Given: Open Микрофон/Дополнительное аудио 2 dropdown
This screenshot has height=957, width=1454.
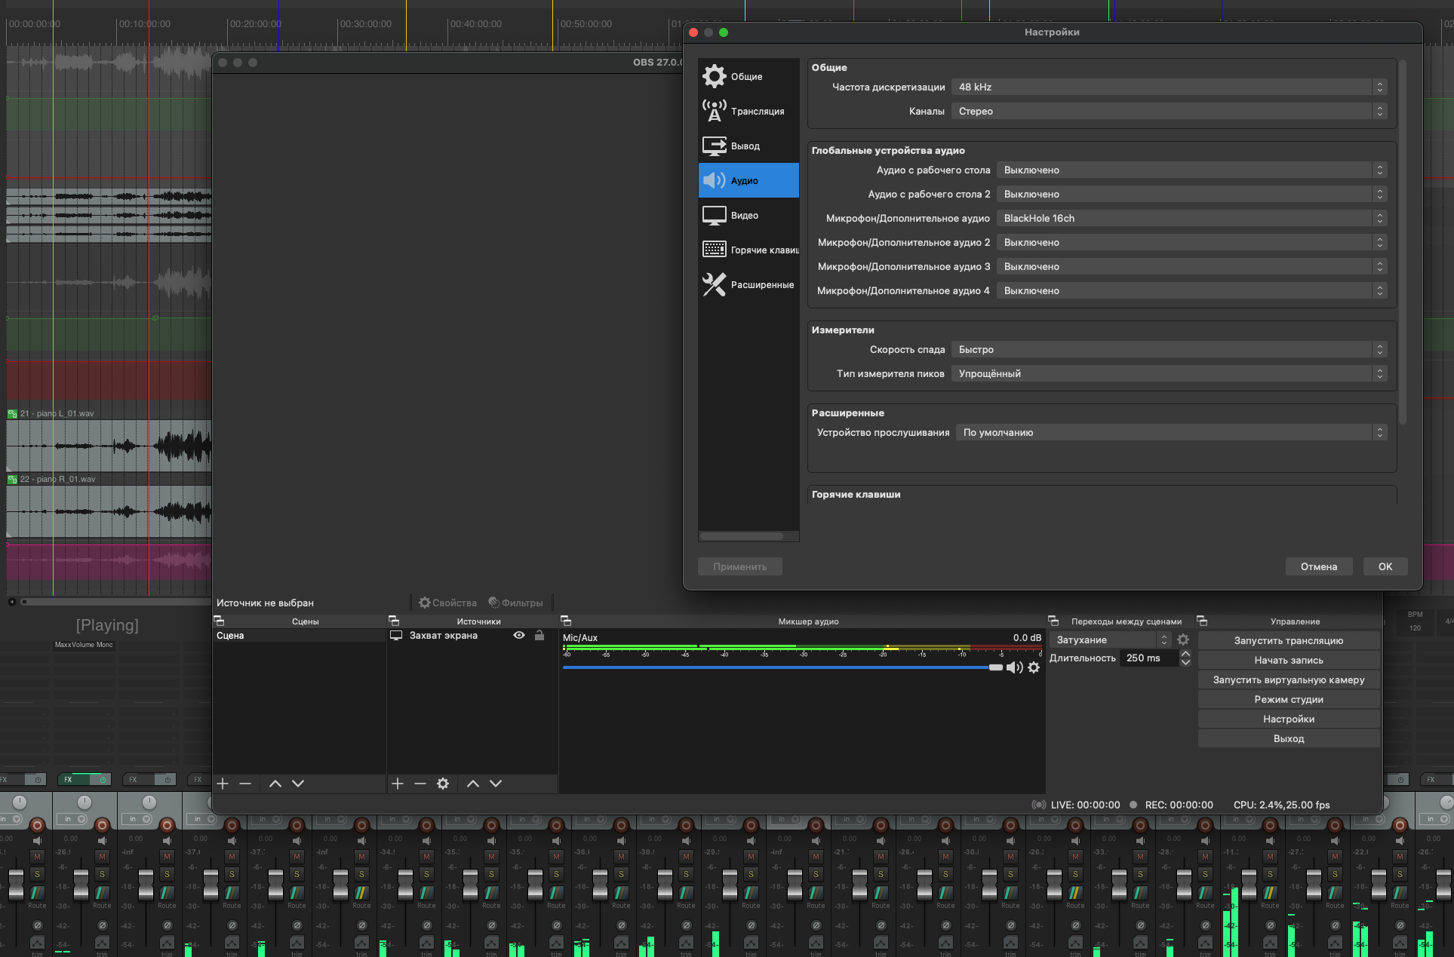Looking at the screenshot, I should (x=1191, y=242).
